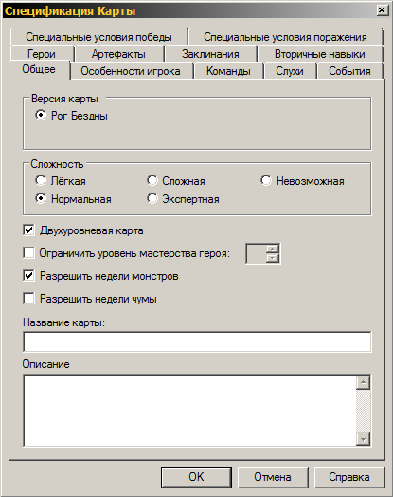Switch to Вторичные навыки tab
Viewport: 393px width, 497px height.
click(320, 54)
